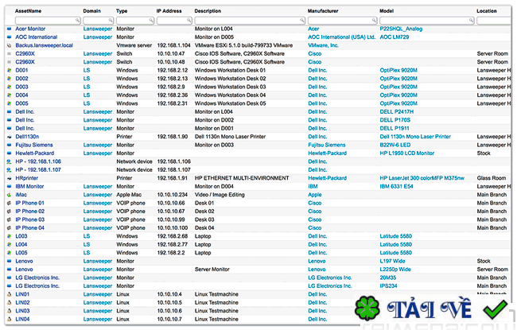Open the DELL P2417H model link
517x330 pixels.
coord(397,112)
